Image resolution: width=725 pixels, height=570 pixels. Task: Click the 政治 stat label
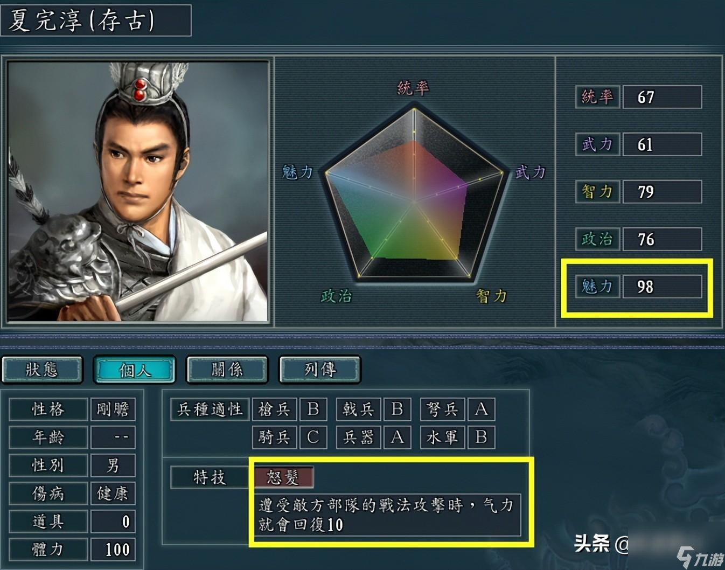[x=597, y=239]
